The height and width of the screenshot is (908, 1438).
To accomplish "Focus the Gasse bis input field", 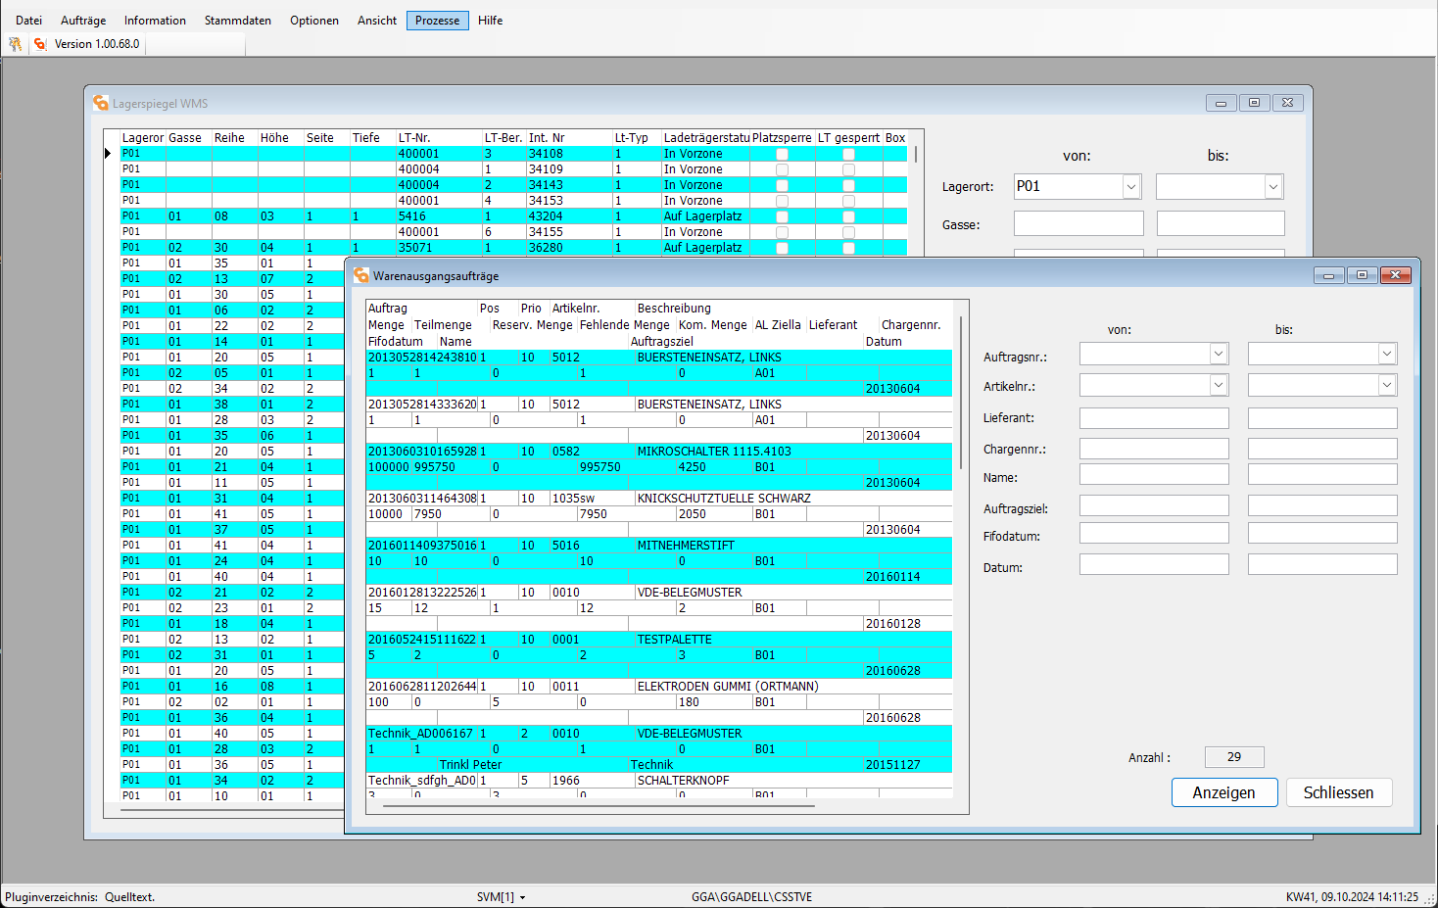I will pos(1221,223).
